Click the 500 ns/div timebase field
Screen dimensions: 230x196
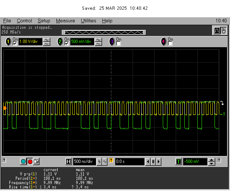[84, 162]
